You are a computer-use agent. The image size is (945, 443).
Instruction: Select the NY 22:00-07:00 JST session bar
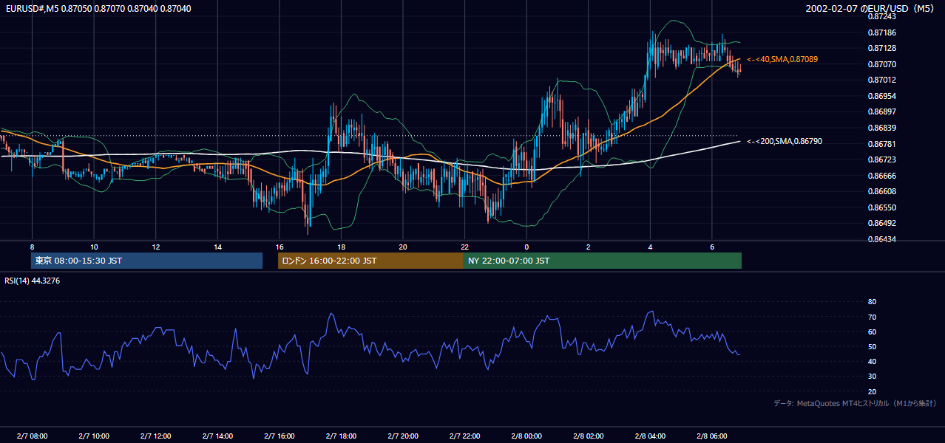[x=603, y=261]
